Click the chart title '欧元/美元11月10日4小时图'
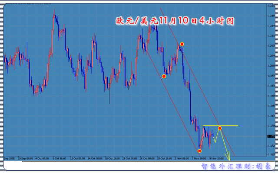This screenshot has width=278, height=173. (x=175, y=21)
